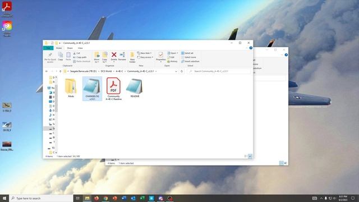Select the CHANGELOG v2.0.1 file
Screen dimensions: 359x202
92,89
